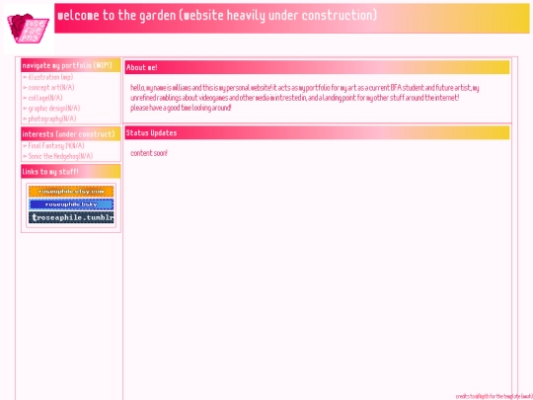Click the 'interests (under construct)' heading
This screenshot has width=533, height=400.
69,134
